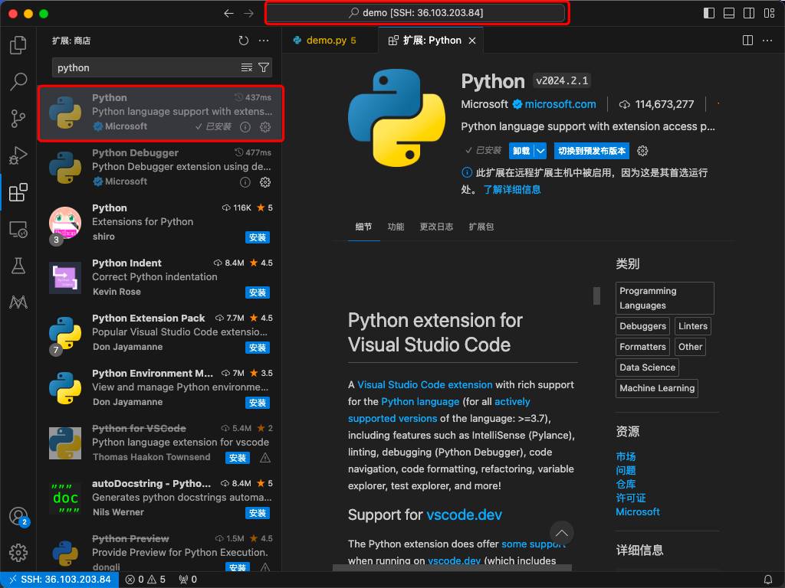
Task: Expand the uninstall button dropdown arrow
Action: pos(540,151)
